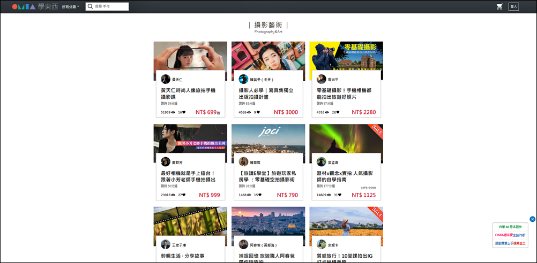This screenshot has width=537, height=263.
Task: Click the NT$ 699 price
Action: coord(206,112)
